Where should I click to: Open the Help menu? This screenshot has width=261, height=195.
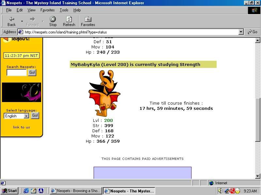click(77, 10)
